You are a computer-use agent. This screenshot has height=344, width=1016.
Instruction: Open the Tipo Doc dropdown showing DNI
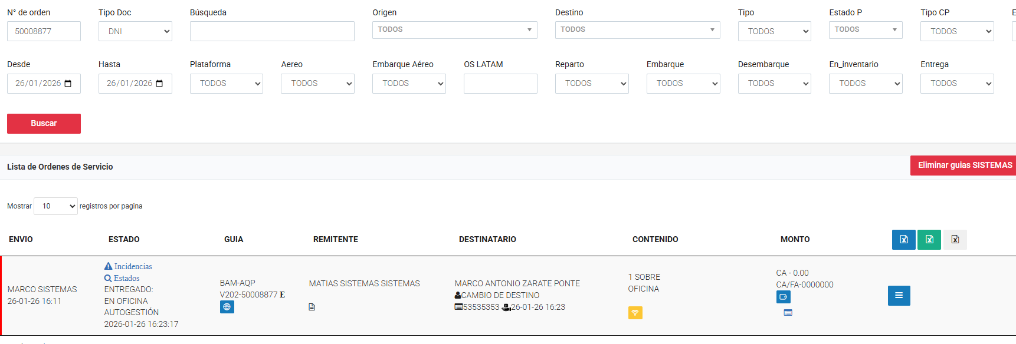click(x=135, y=31)
